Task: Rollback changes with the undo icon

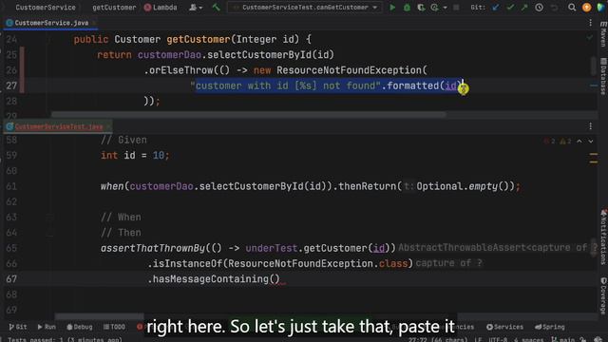Action: [x=555, y=8]
